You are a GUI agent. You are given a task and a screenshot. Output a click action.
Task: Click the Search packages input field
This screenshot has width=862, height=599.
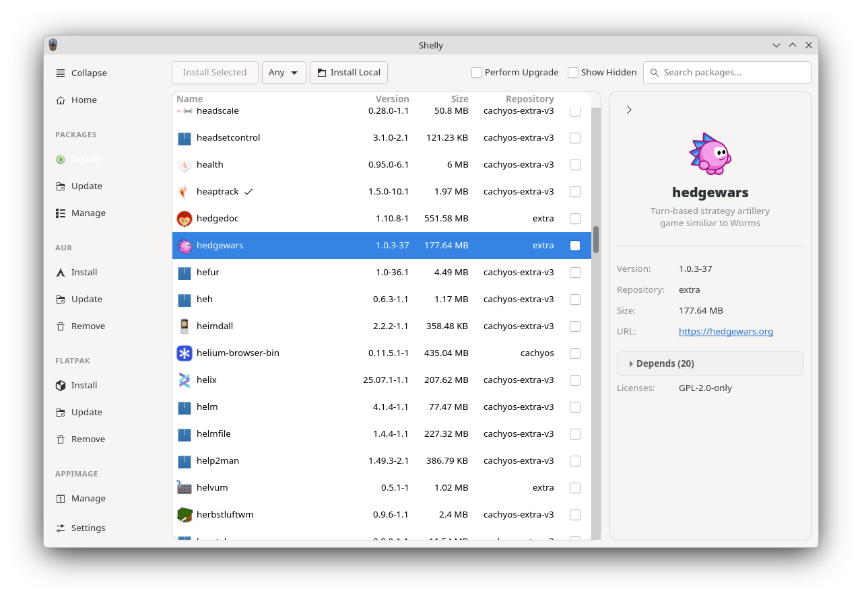coord(727,72)
